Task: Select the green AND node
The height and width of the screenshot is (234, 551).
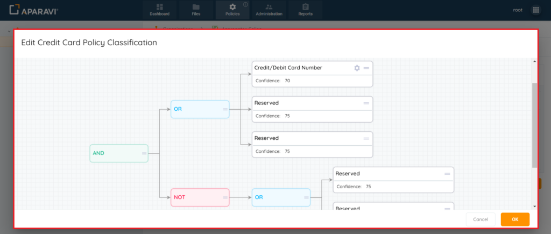Action: tap(119, 153)
